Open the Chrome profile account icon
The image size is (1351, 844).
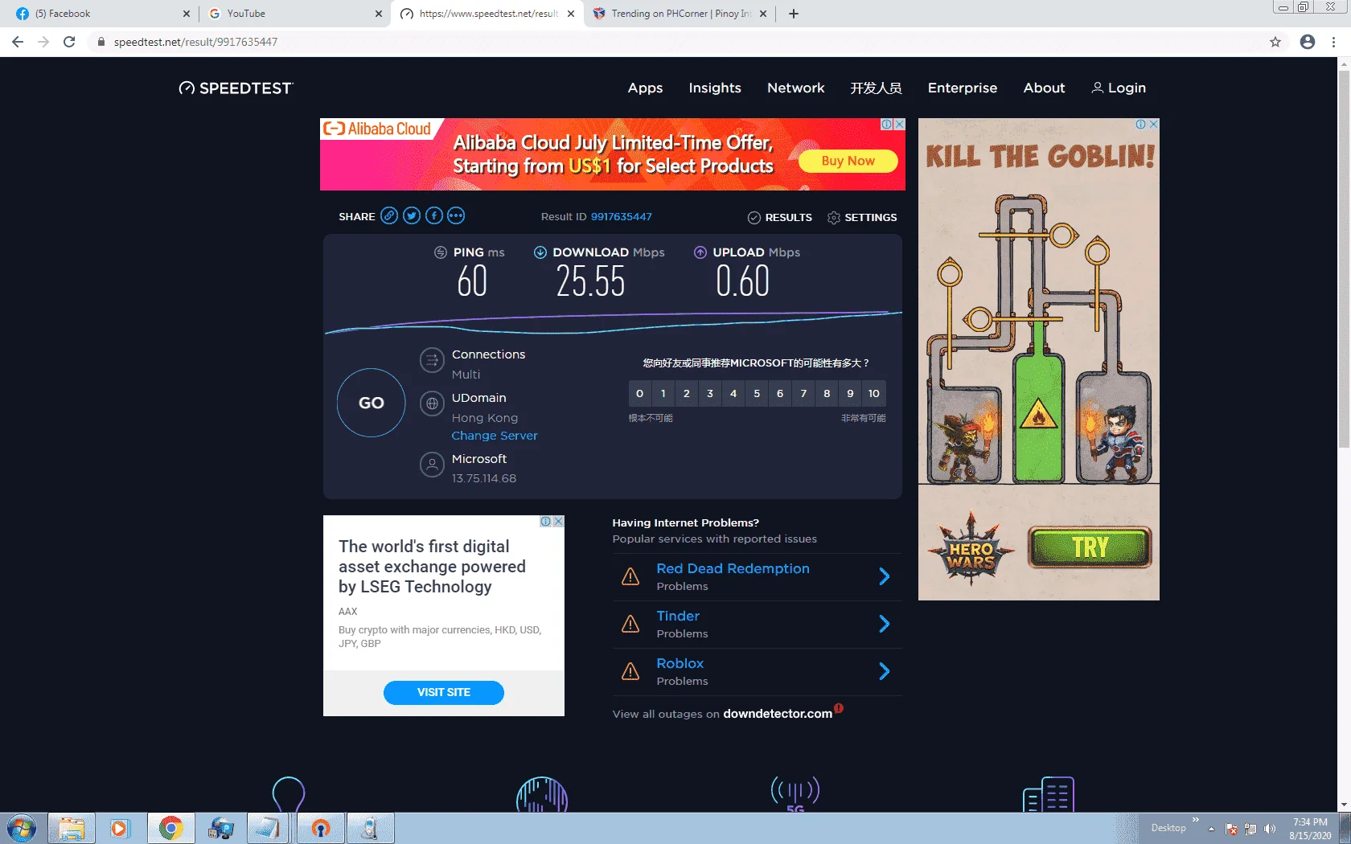(1308, 42)
